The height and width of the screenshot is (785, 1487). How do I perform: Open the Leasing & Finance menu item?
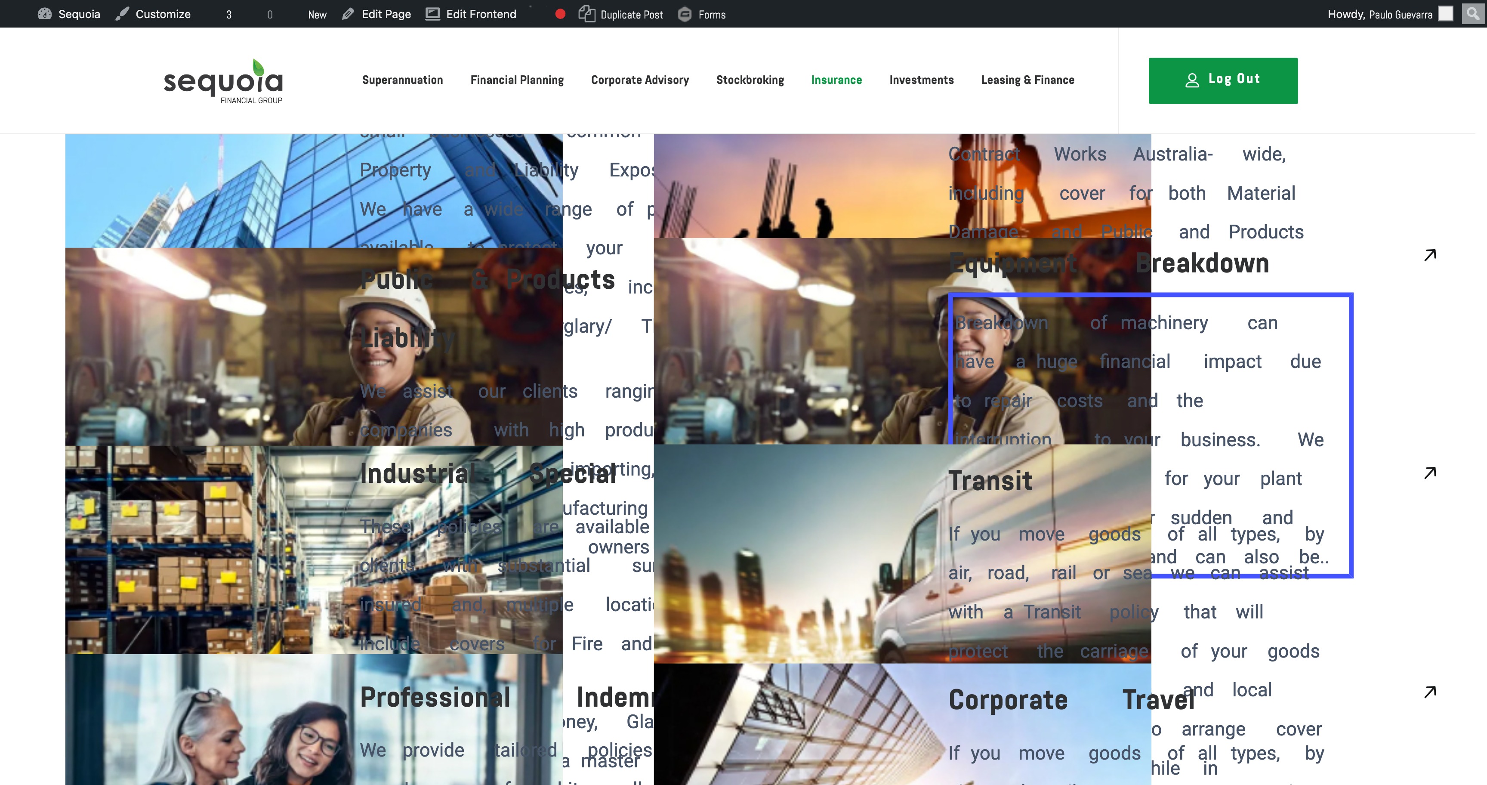tap(1027, 80)
